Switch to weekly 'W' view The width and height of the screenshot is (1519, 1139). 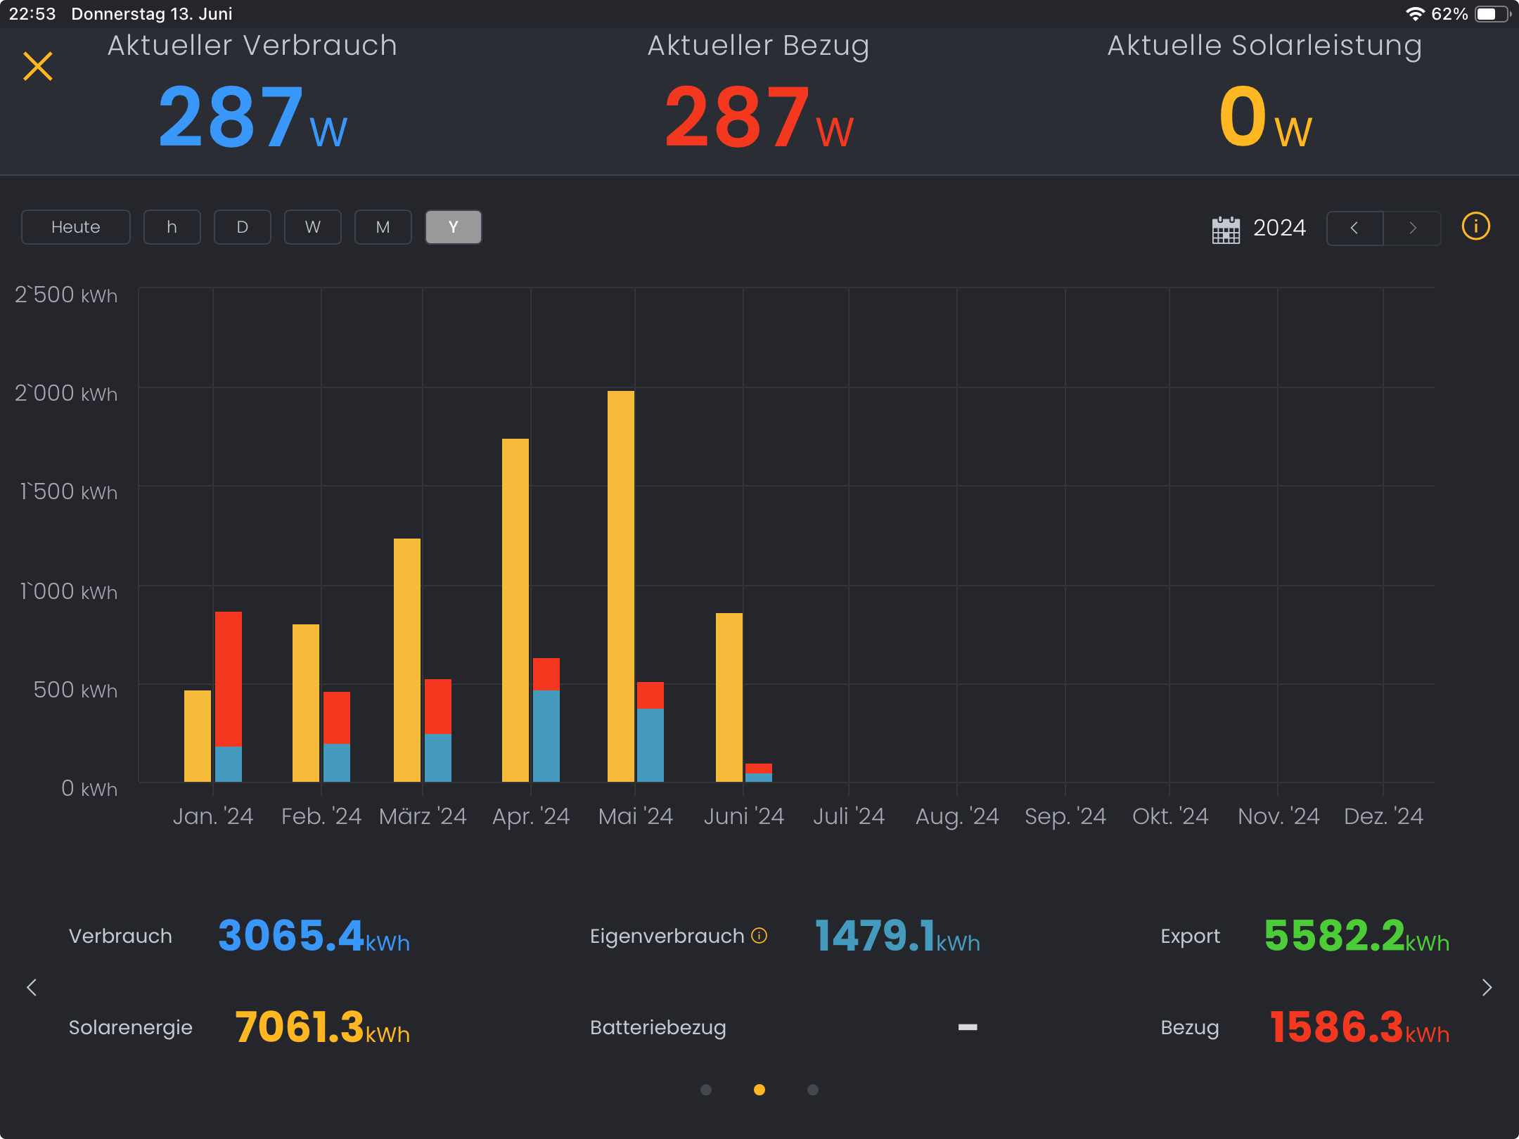pos(313,227)
